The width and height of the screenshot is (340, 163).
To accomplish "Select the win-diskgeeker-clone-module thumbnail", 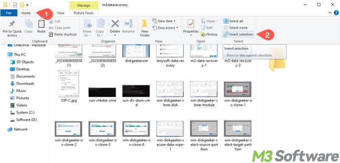I will [x=204, y=89].
